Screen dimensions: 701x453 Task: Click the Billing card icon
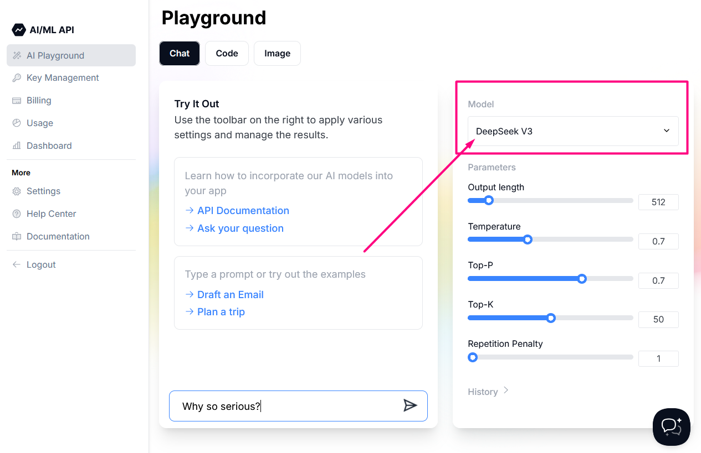pos(17,101)
